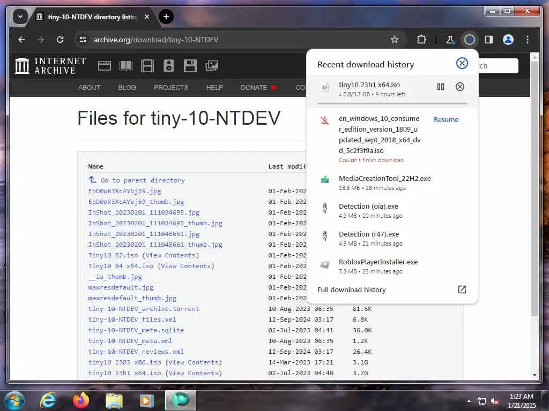Screen dimensions: 549x411
Task: Open the PROJECTS menu item
Action: click(x=171, y=87)
